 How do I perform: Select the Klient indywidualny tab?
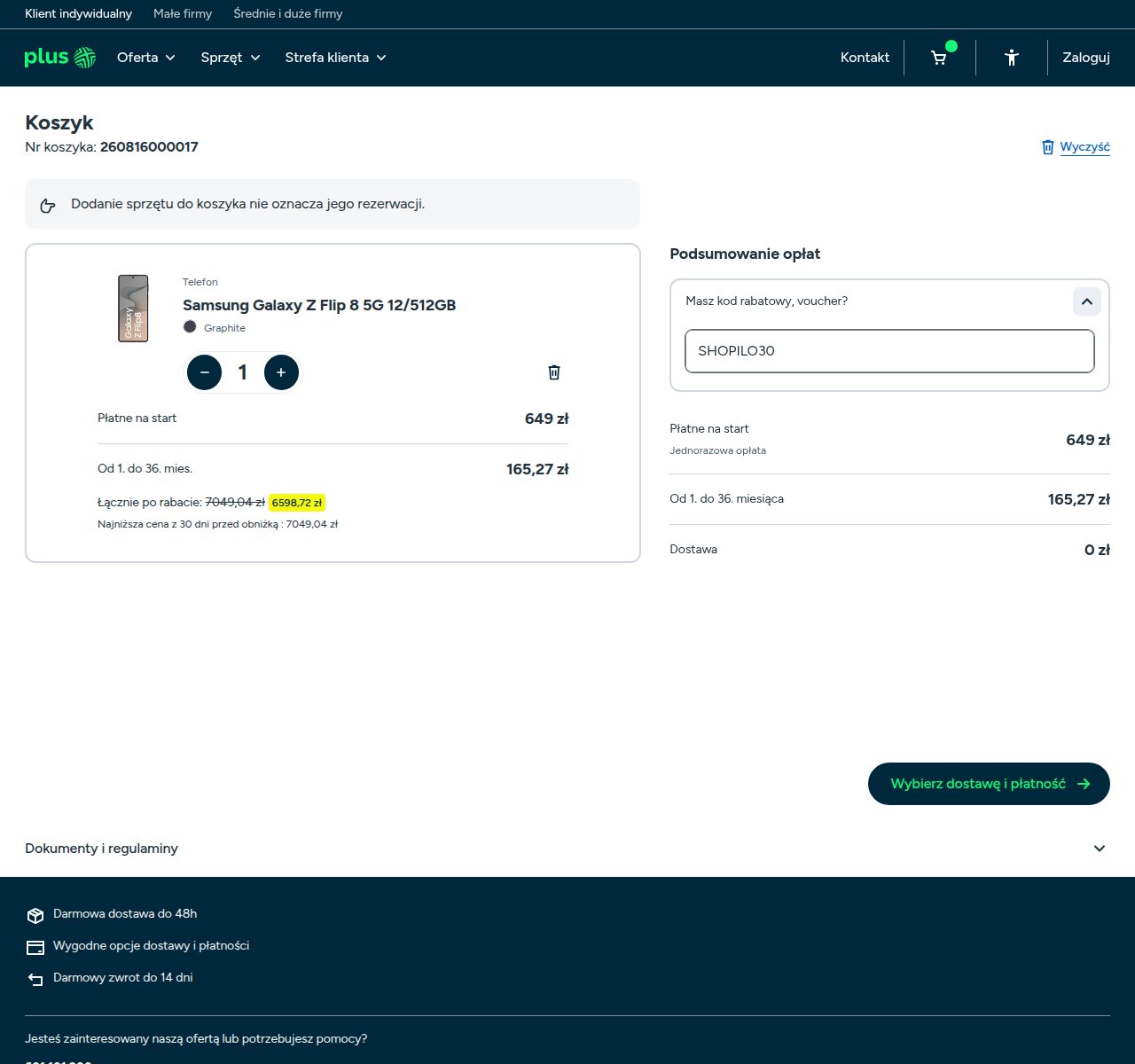79,14
